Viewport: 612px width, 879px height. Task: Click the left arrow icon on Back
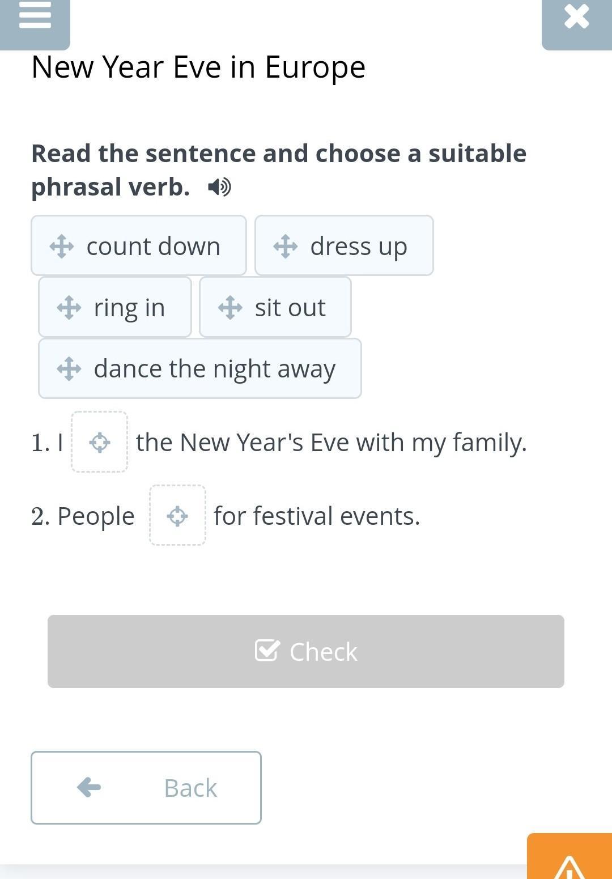[x=89, y=787]
